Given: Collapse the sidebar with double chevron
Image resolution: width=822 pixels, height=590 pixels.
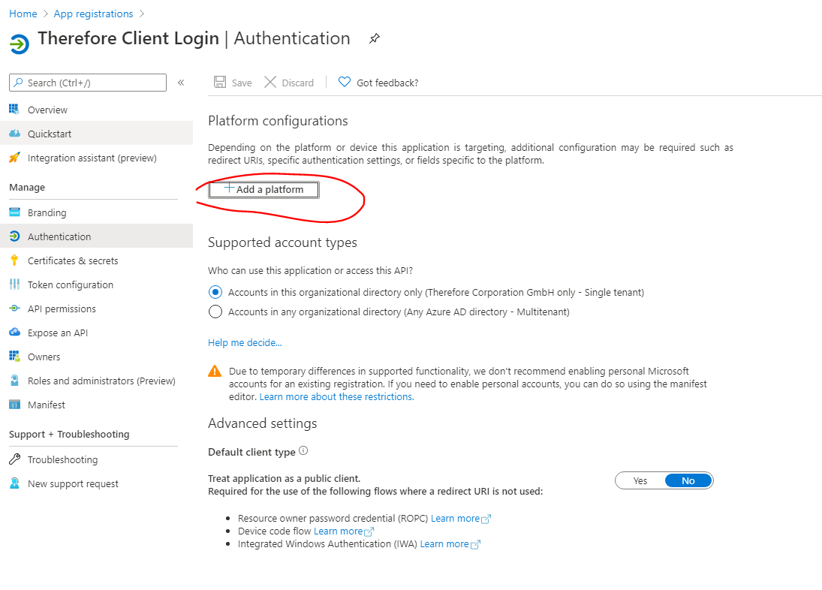Looking at the screenshot, I should 181,83.
